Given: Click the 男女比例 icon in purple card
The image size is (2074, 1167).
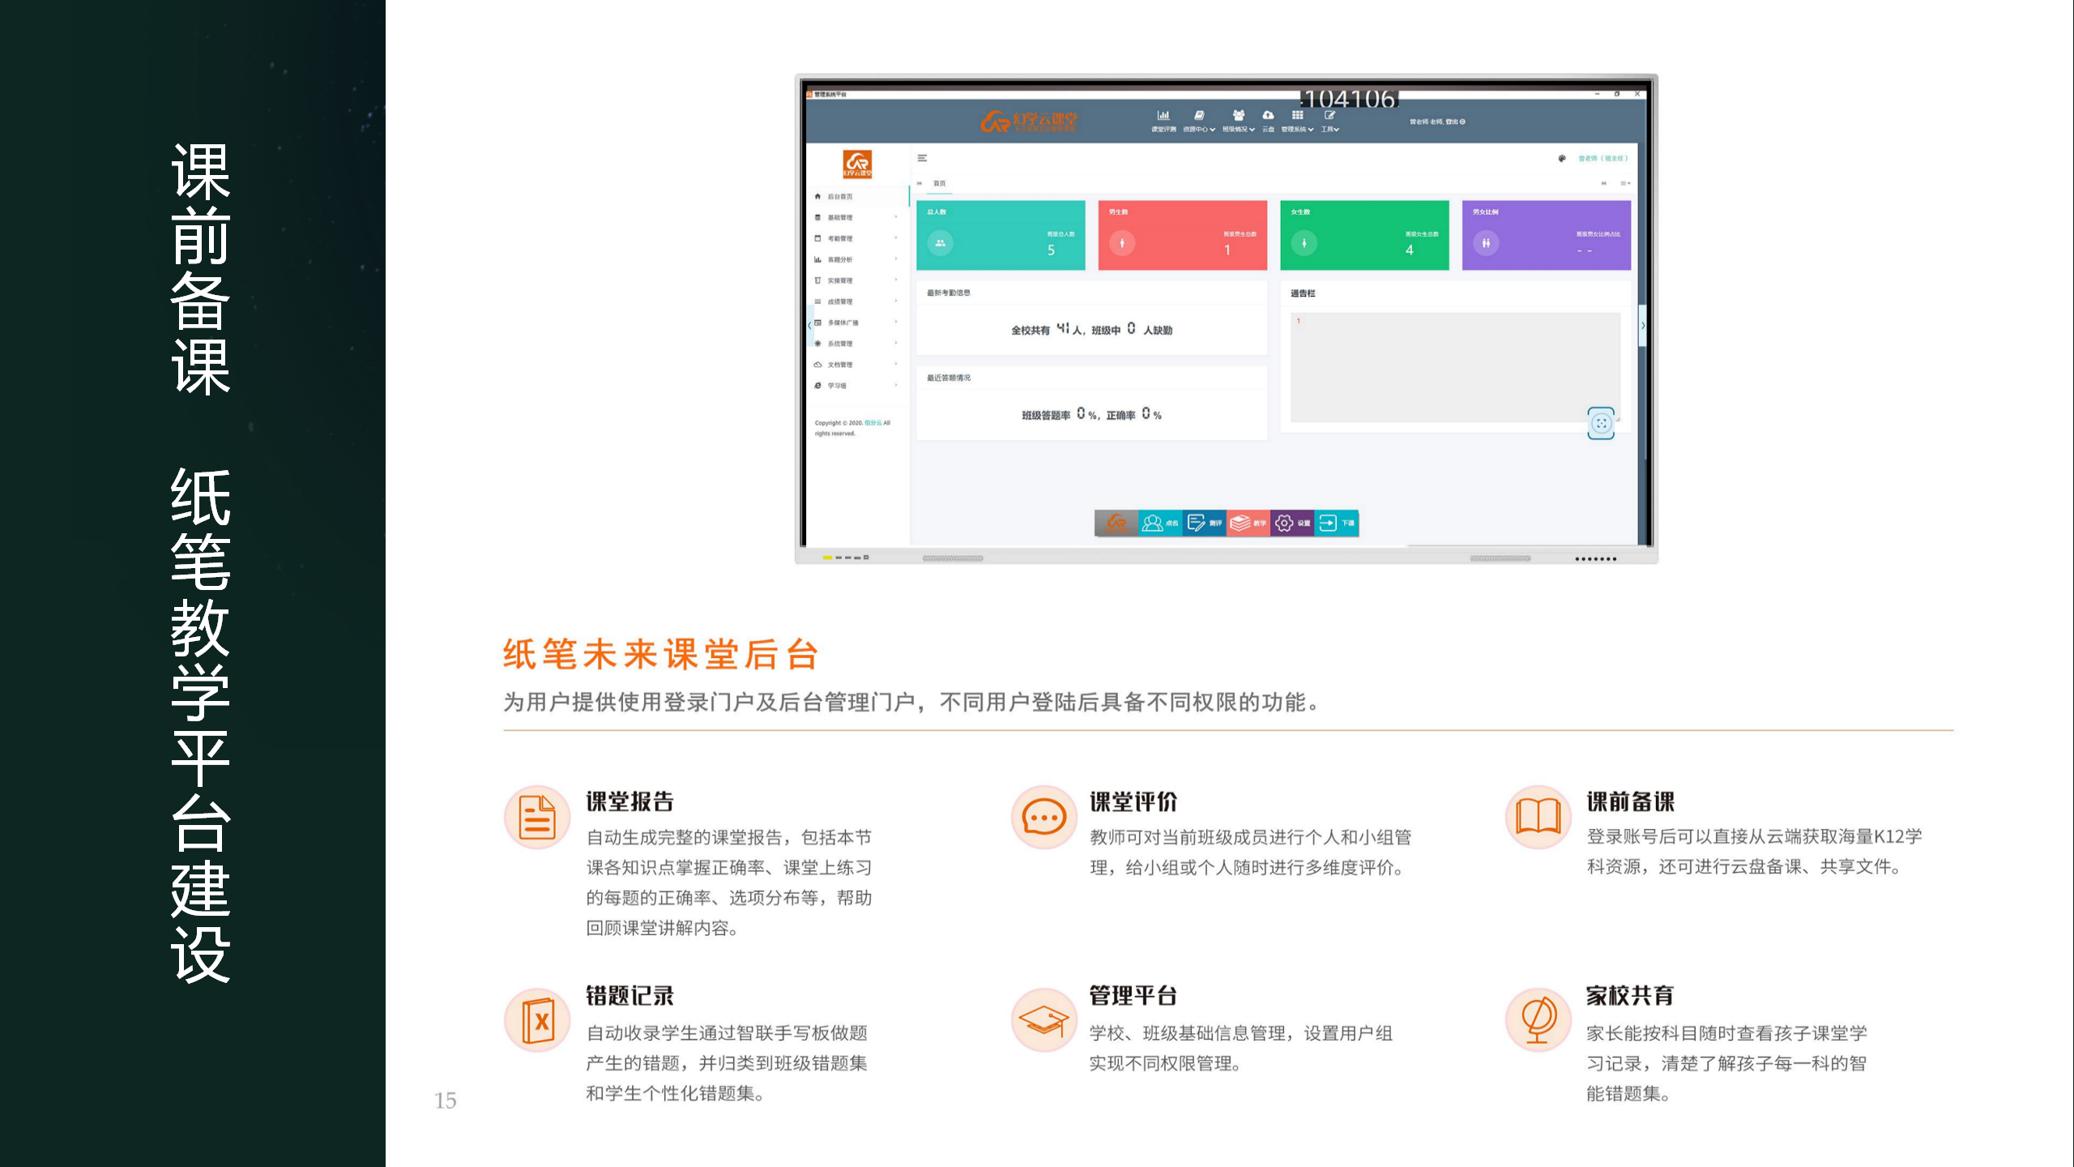Looking at the screenshot, I should pyautogui.click(x=1486, y=242).
